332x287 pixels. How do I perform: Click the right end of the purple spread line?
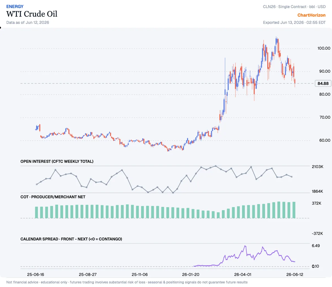(295, 261)
